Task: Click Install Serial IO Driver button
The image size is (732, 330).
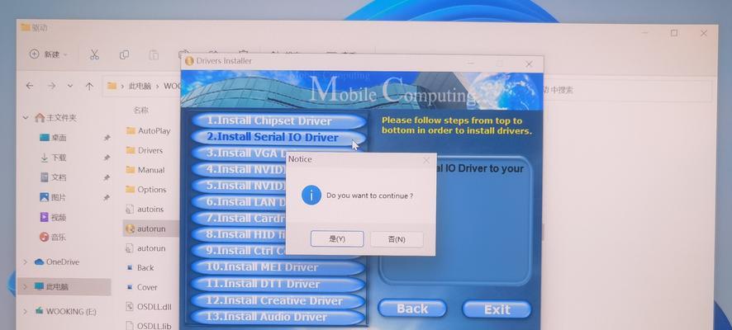Action: (x=278, y=138)
